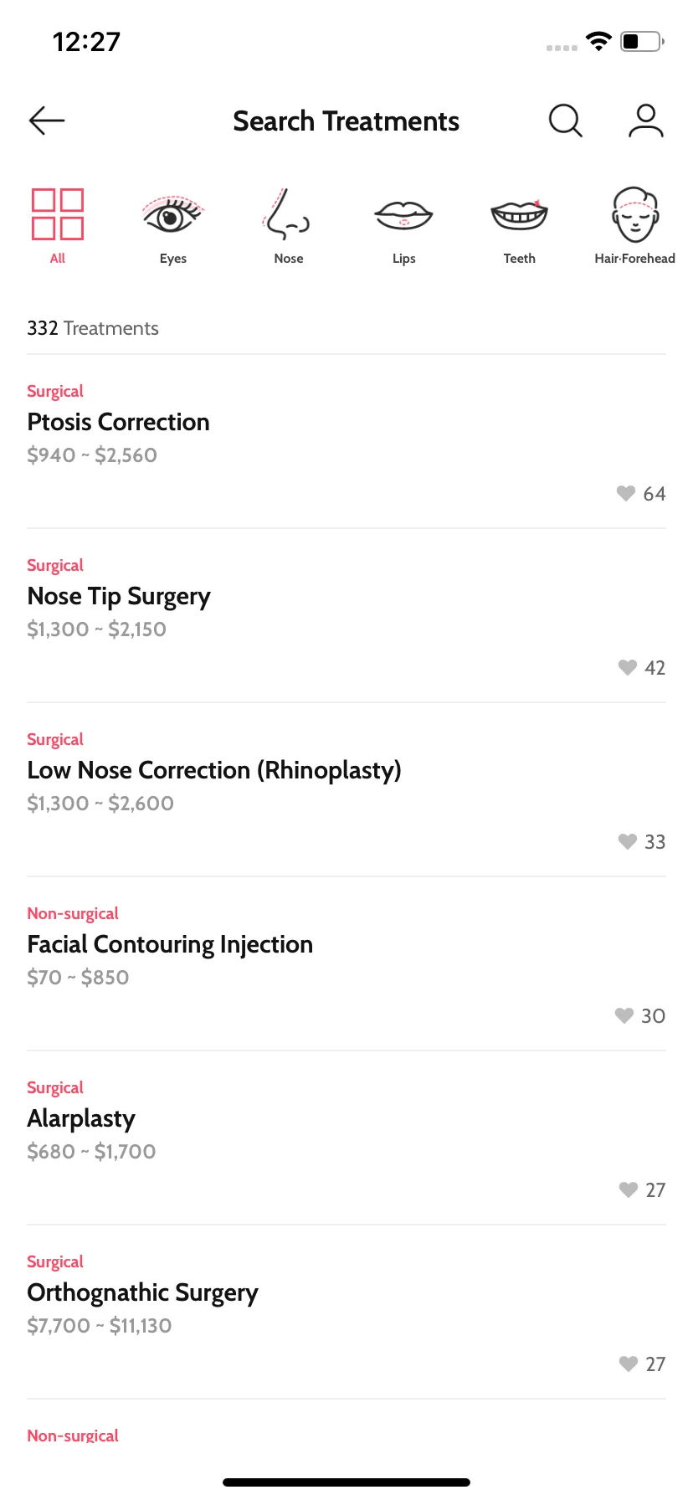Select the All categories grid icon
This screenshot has height=1500, width=693.
pos(58,214)
